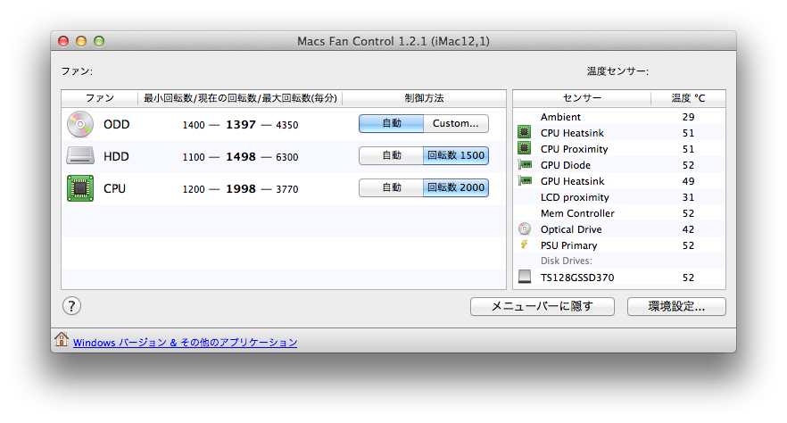The image size is (787, 423).
Task: Select the Ambient sensor row
Action: 619,117
